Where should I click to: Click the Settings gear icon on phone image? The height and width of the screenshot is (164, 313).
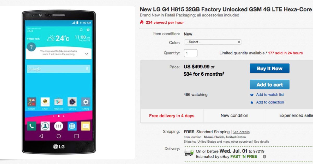click(x=86, y=102)
